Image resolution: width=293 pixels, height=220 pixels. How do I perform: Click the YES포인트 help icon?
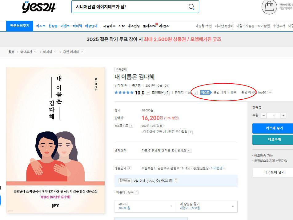[x=131, y=126]
